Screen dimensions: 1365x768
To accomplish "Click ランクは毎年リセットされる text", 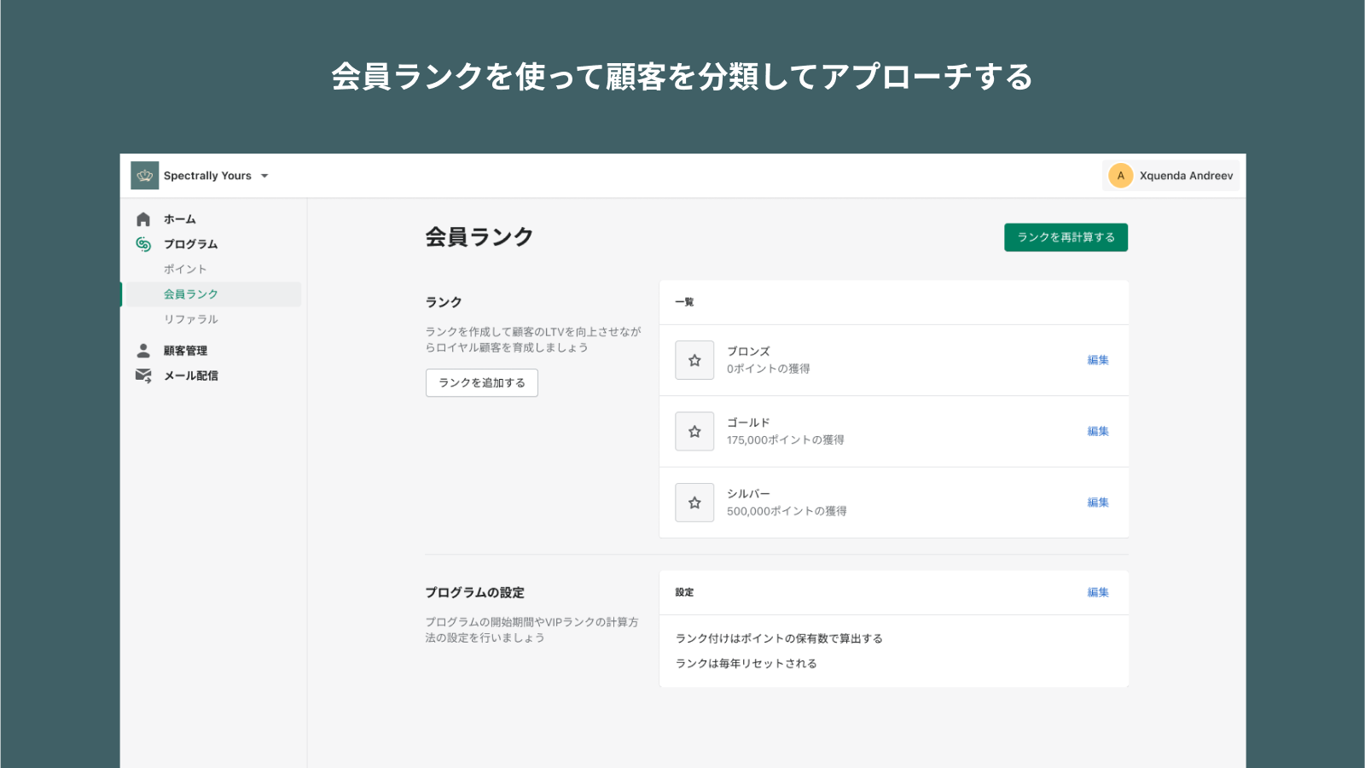I will coord(746,664).
